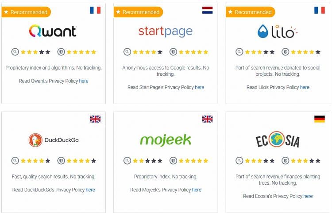
Task: Click the search-quality magnifier icon under Qwant
Action: tap(15, 52)
